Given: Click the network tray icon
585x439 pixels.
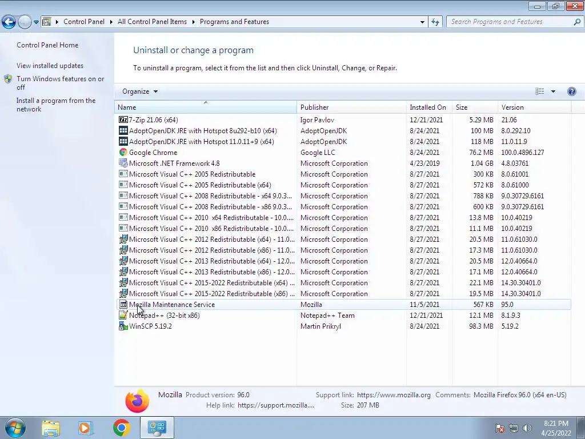Looking at the screenshot, I should coord(514,428).
